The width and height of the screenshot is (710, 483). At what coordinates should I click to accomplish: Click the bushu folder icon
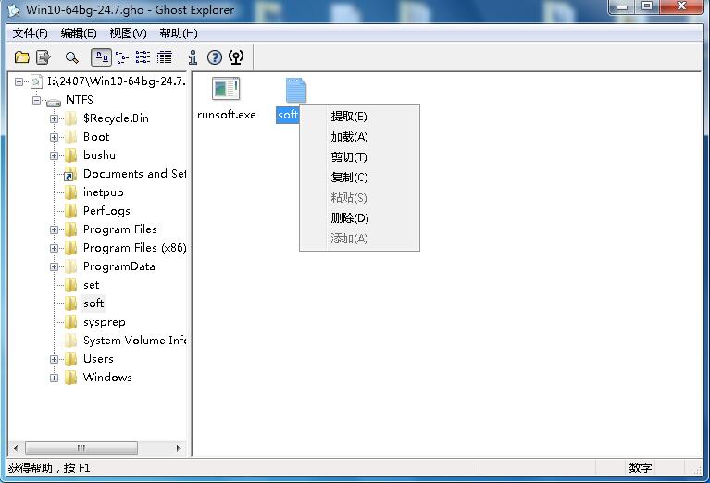pyautogui.click(x=70, y=155)
